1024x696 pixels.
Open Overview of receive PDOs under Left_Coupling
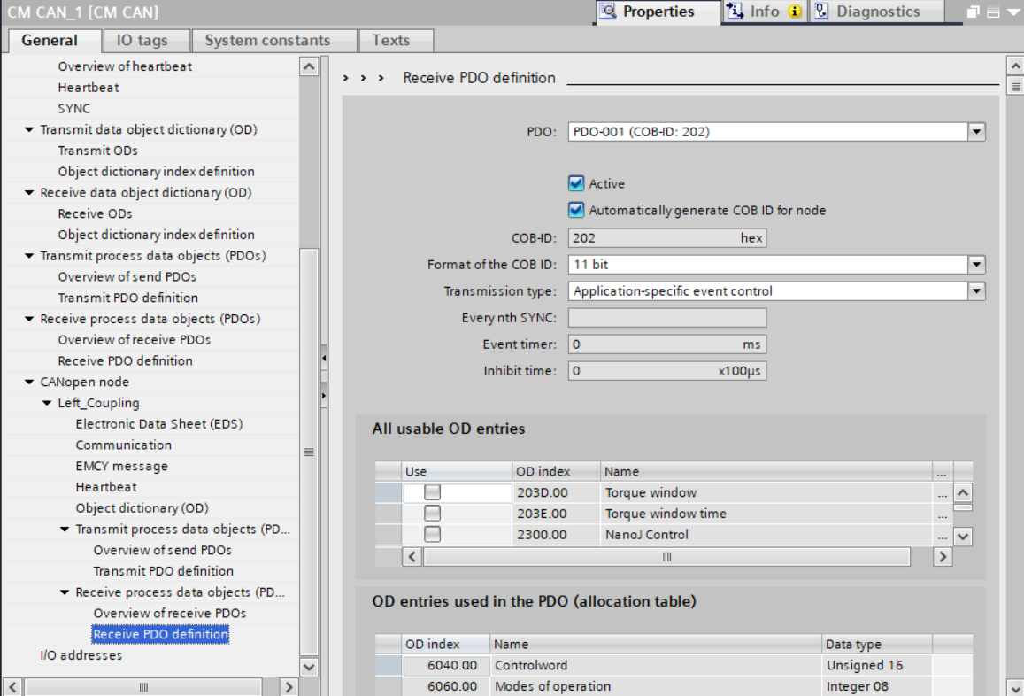(x=169, y=613)
